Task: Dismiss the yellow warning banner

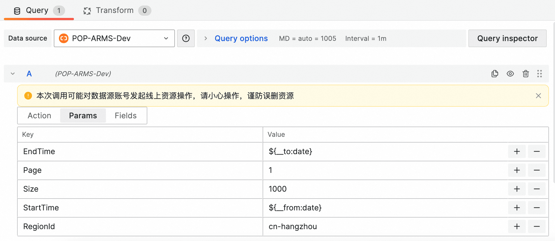Action: [x=538, y=96]
